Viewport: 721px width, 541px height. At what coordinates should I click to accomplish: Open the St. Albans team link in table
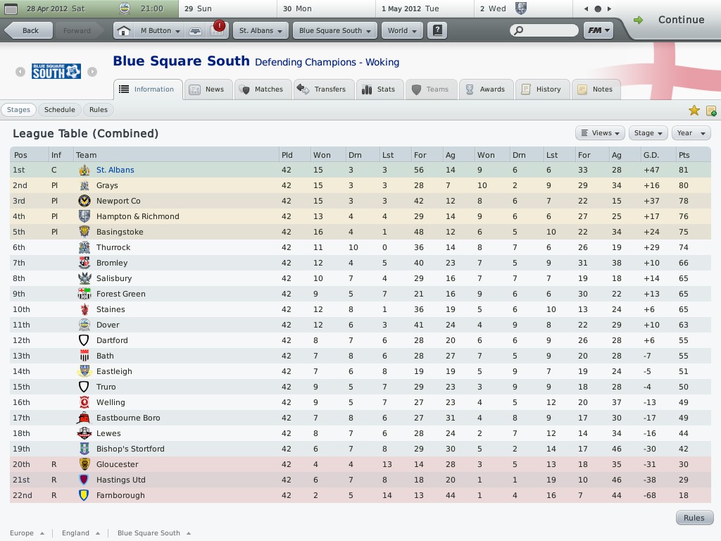point(115,170)
